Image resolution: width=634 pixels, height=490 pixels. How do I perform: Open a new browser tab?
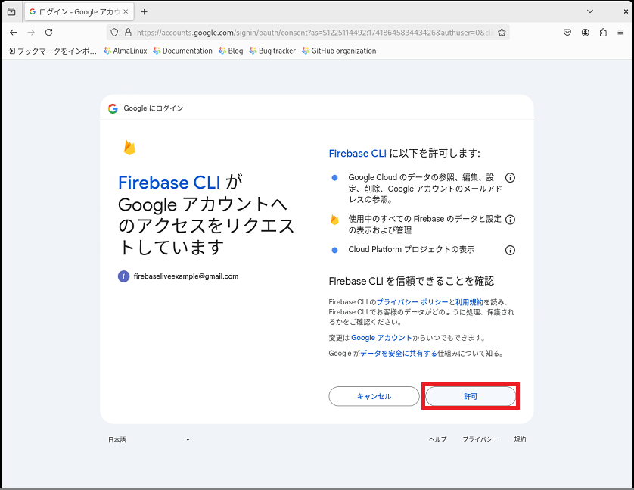145,11
